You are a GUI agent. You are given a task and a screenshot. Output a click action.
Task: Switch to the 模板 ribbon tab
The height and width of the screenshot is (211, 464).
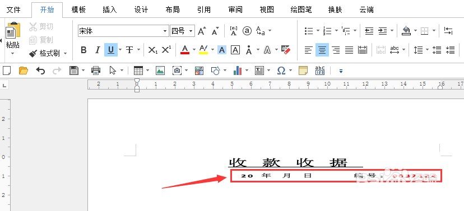tap(78, 10)
